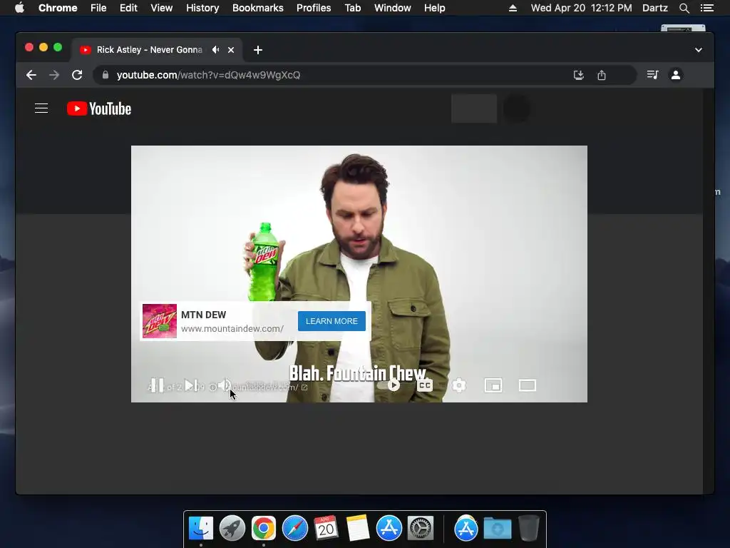Screen dimensions: 730x548
Task: Click the LEARN MORE ad button
Action: pyautogui.click(x=331, y=321)
